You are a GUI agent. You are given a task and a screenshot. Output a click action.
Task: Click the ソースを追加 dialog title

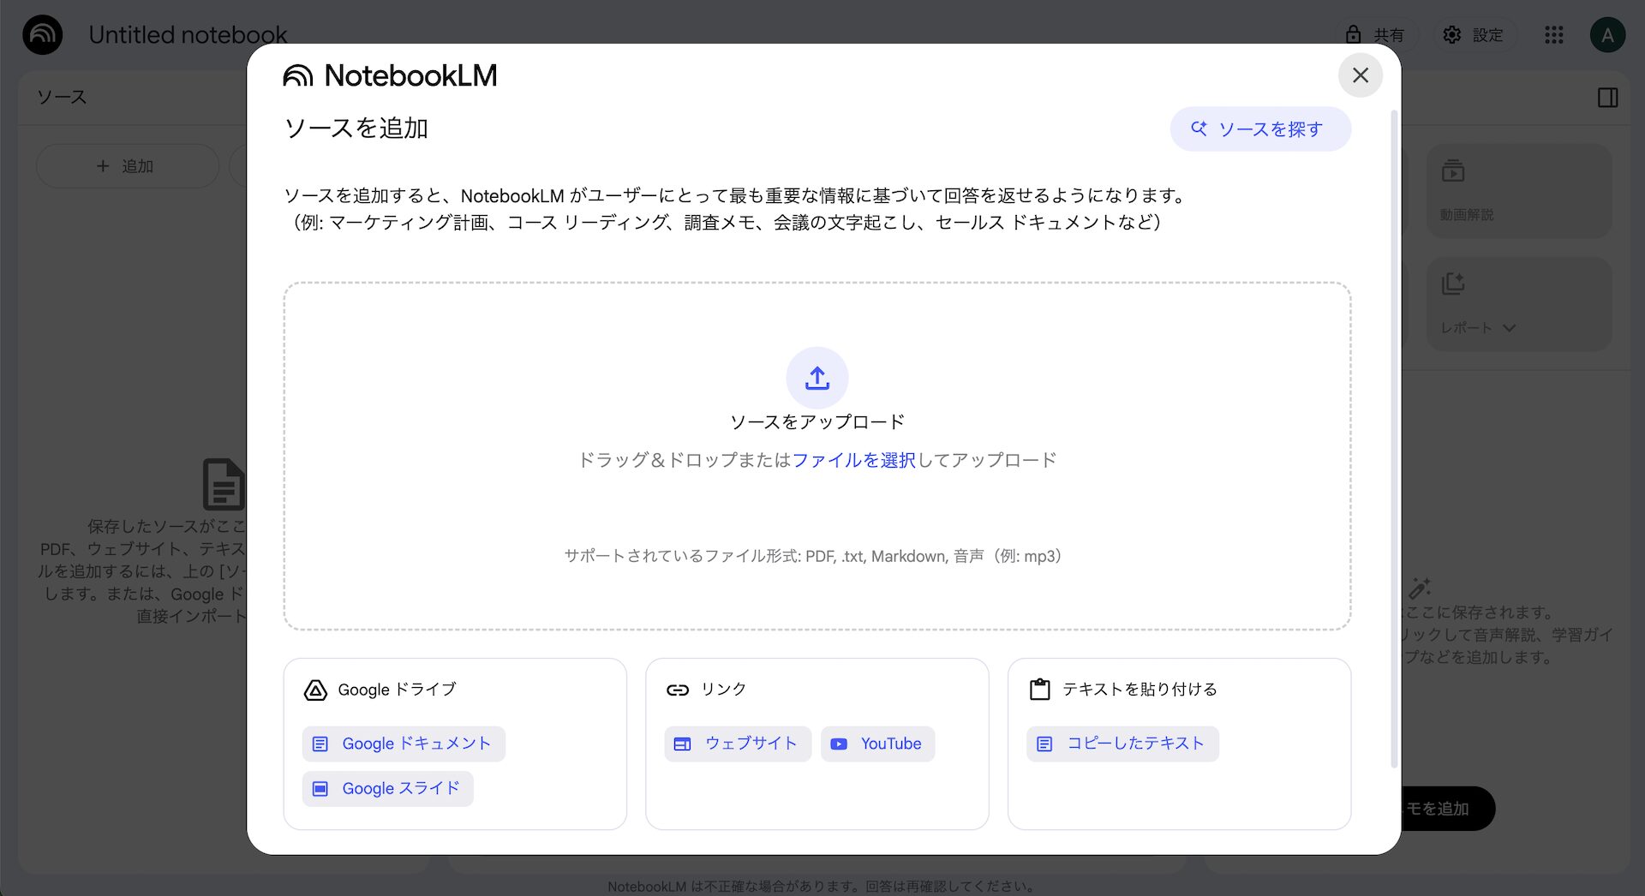click(356, 128)
